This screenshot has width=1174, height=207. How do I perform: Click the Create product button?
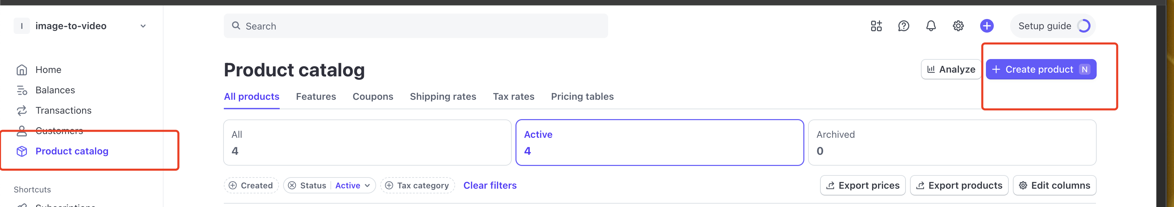(1040, 70)
